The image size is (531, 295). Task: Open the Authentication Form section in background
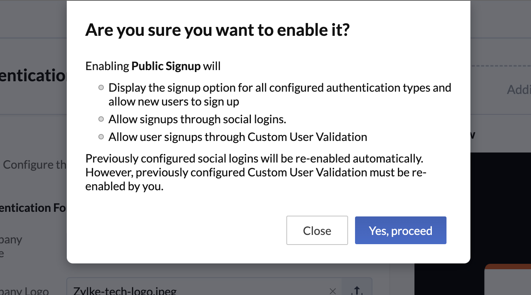(31, 208)
